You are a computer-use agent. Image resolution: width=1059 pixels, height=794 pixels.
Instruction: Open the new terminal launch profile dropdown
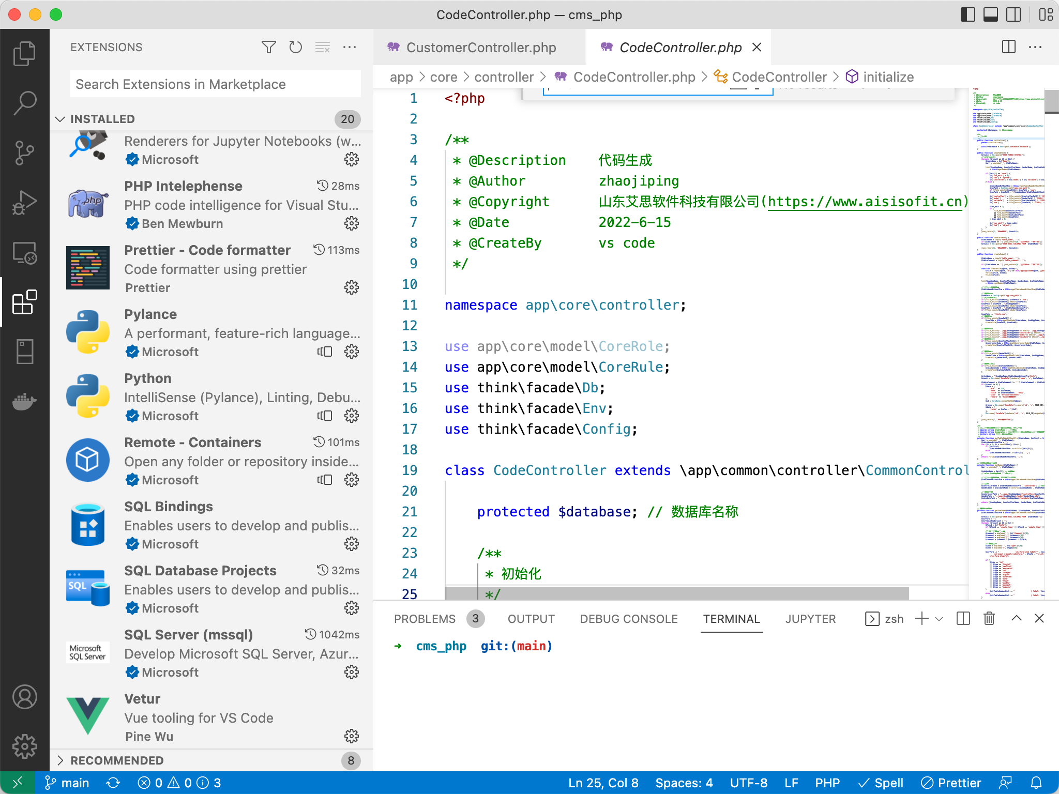click(x=940, y=619)
